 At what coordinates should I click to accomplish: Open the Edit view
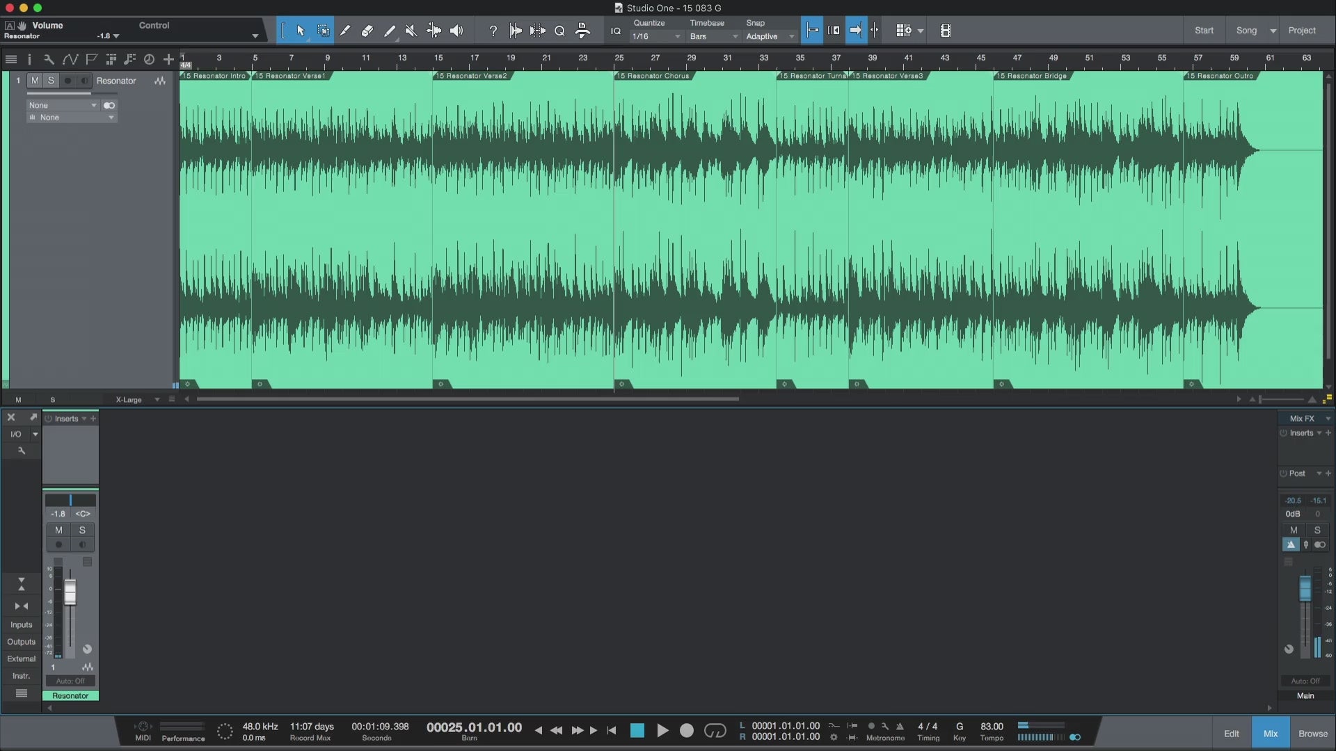1231,734
